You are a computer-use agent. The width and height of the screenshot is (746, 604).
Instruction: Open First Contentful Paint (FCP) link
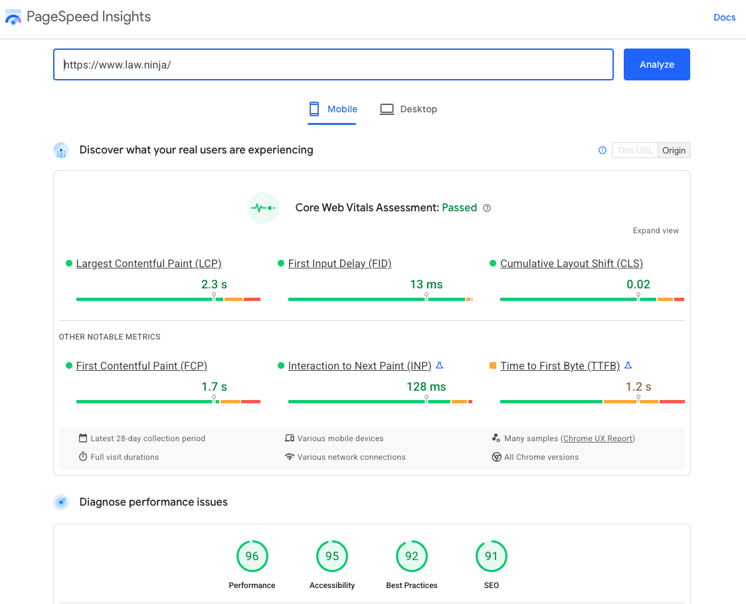[x=141, y=366]
